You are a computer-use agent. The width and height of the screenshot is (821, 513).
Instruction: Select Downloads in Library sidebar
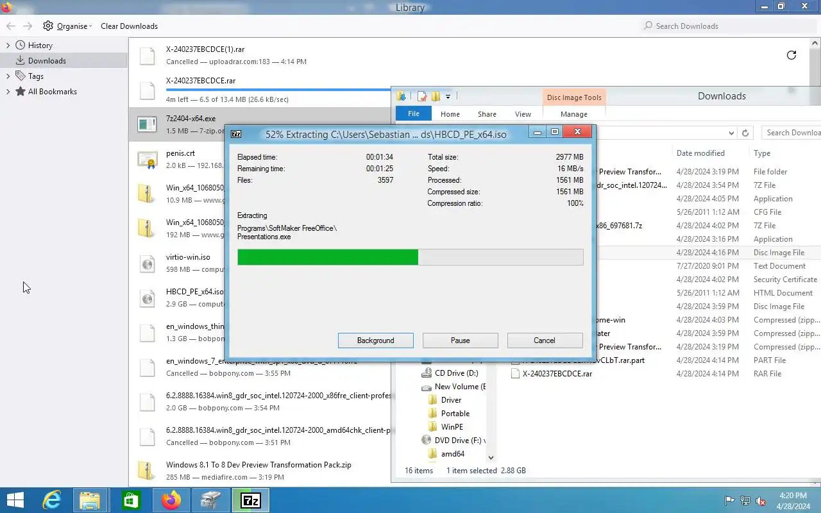(64, 61)
